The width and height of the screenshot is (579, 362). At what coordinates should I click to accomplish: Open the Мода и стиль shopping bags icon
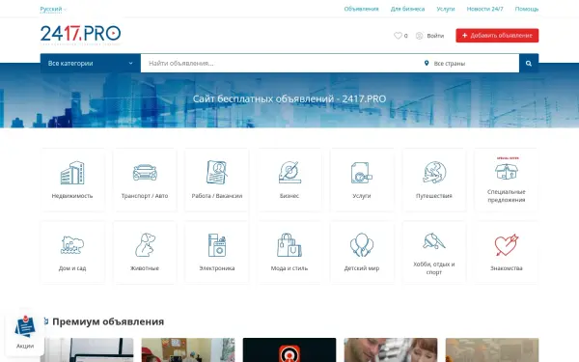(289, 245)
